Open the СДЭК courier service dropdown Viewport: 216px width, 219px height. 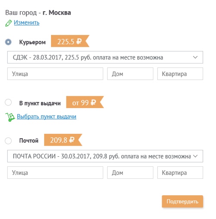coord(105,57)
